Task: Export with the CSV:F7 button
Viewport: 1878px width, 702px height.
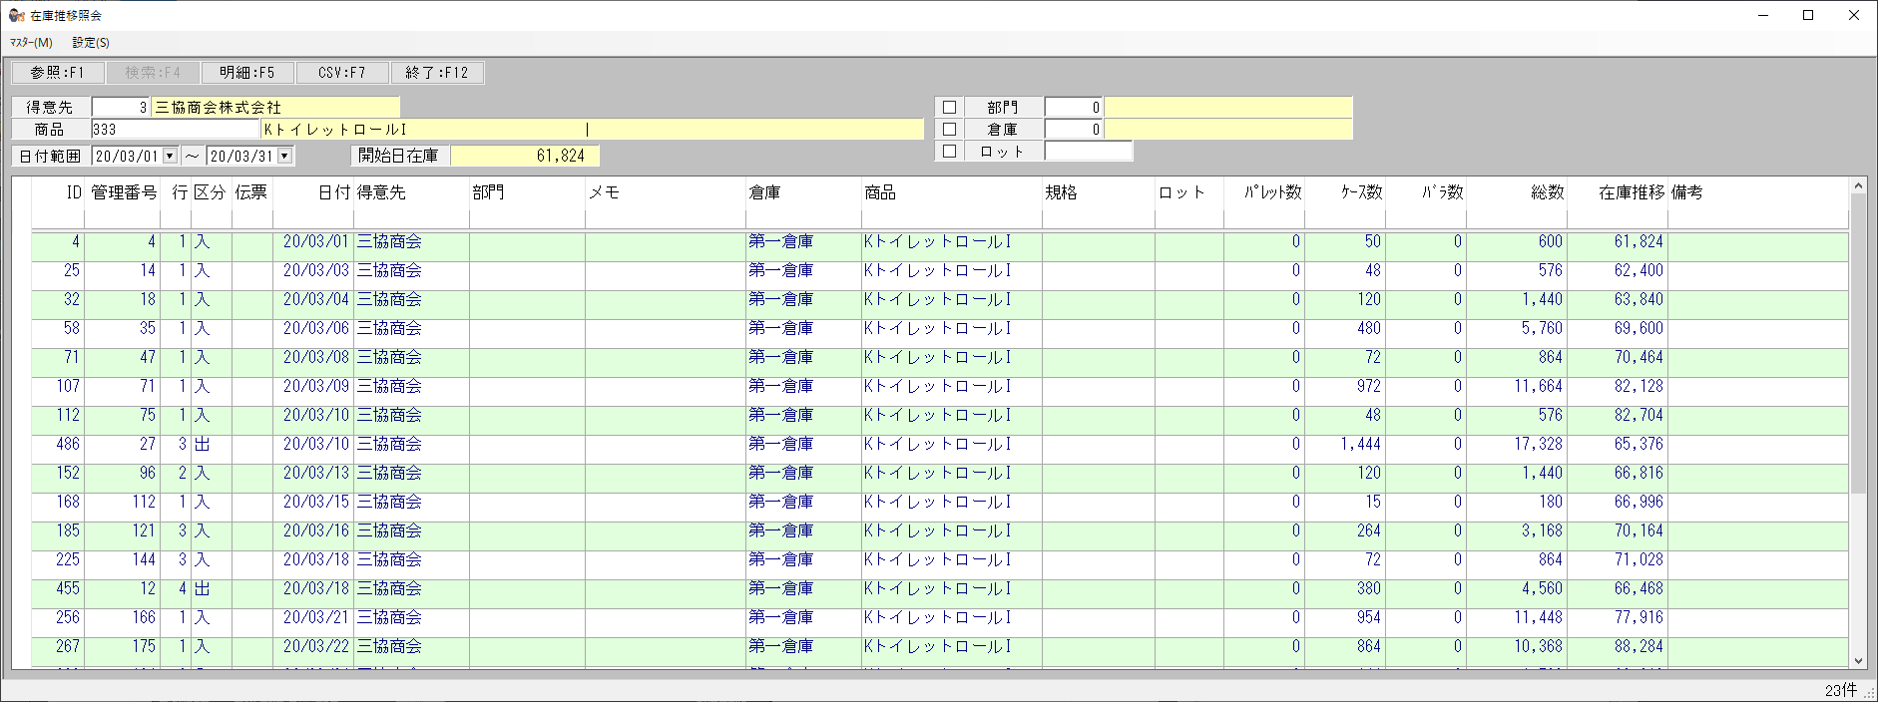Action: click(342, 73)
